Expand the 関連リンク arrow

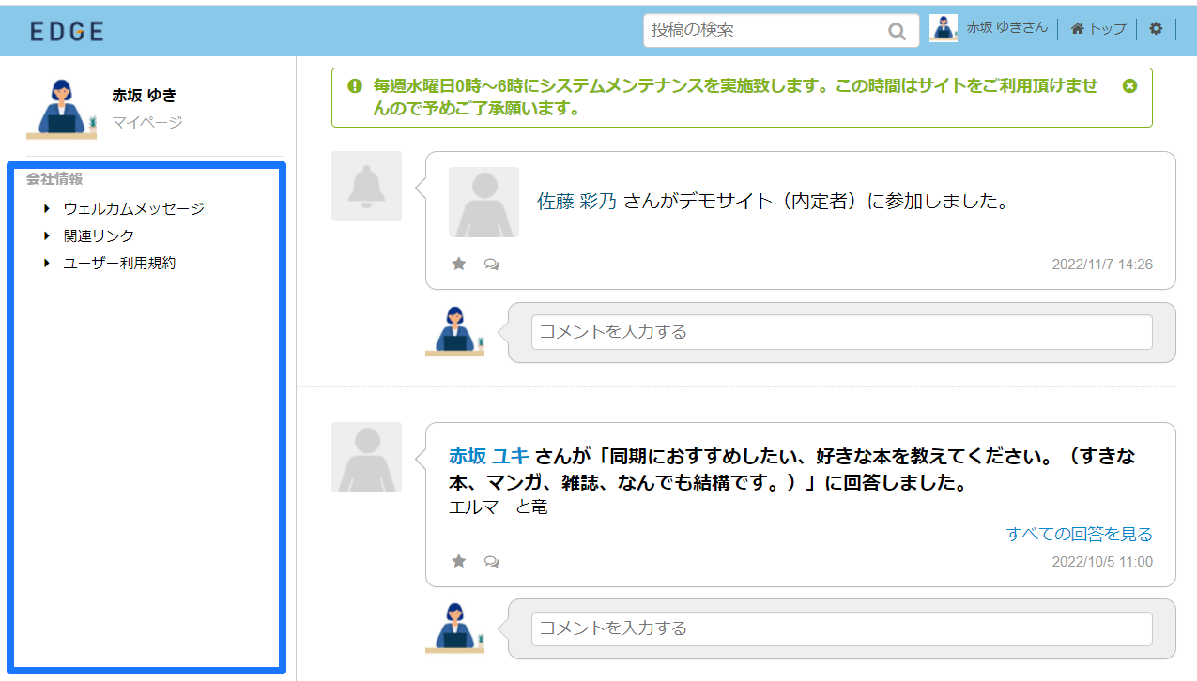coord(47,235)
